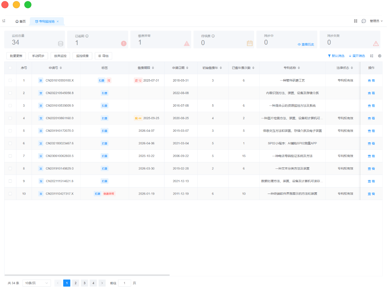Viewport: 387px width, 288px height.
Task: Open the 管理员 account dropdown
Action: 375,21
